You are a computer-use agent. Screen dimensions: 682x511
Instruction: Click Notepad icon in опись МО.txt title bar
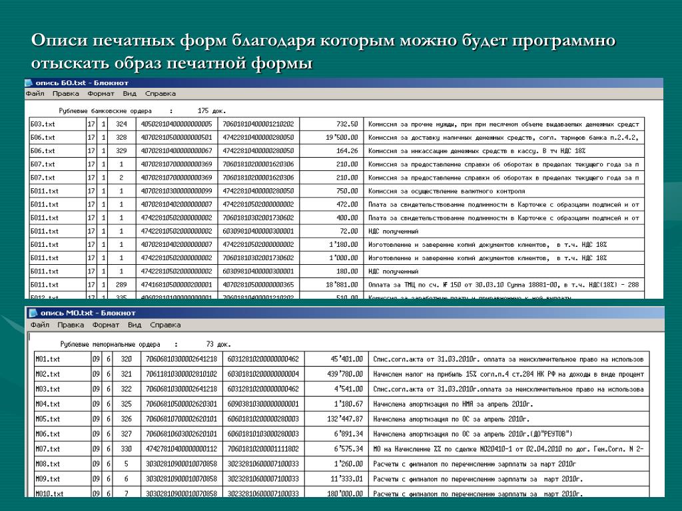coord(33,313)
